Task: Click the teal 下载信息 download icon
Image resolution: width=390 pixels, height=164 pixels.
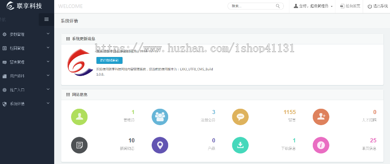Action: coord(240,145)
